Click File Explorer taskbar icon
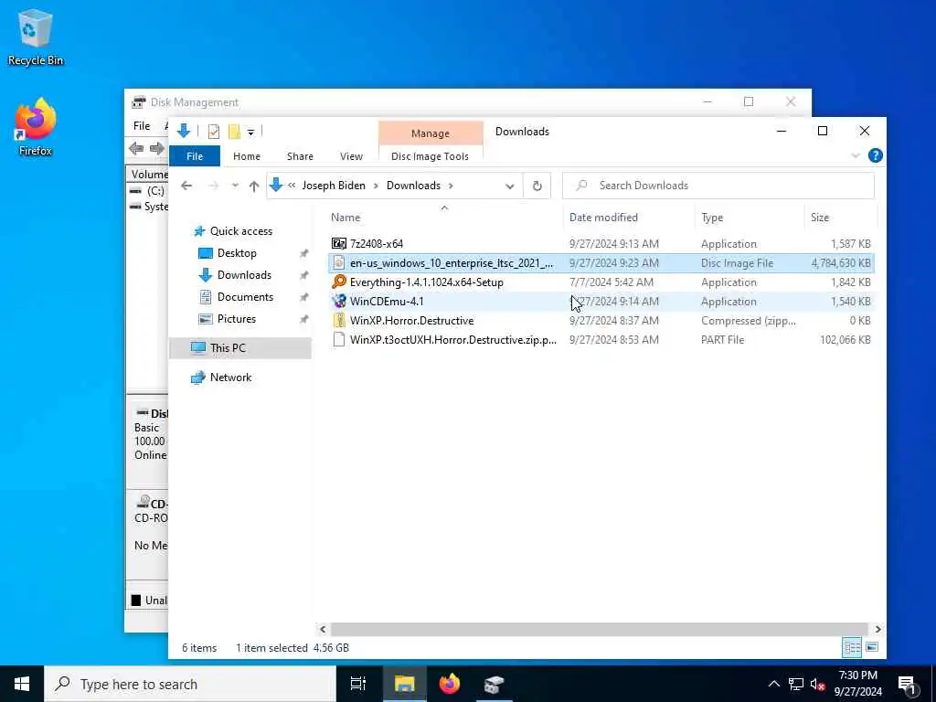Screen dimensions: 936x702 [x=404, y=684]
